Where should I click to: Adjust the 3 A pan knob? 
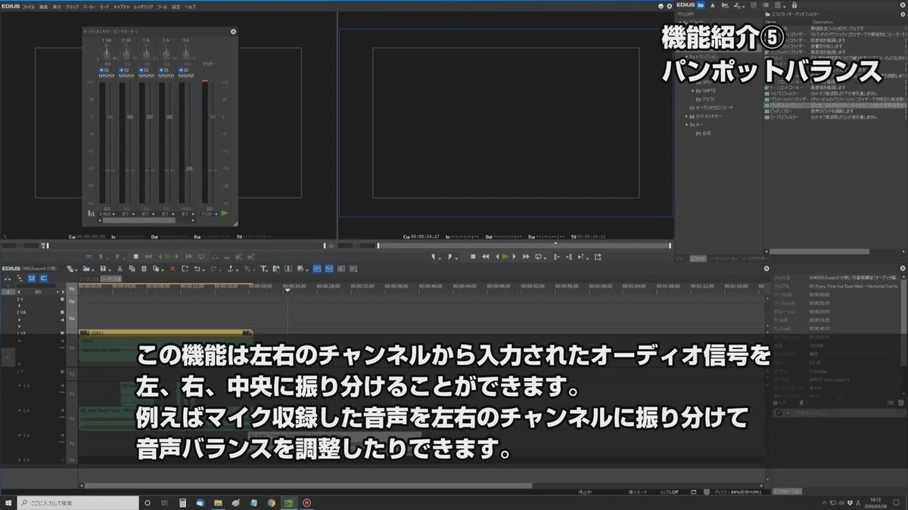tap(186, 53)
